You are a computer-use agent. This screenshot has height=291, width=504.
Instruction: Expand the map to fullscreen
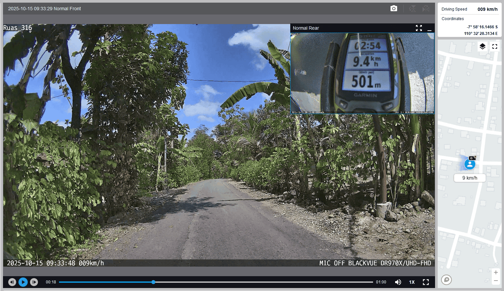494,46
